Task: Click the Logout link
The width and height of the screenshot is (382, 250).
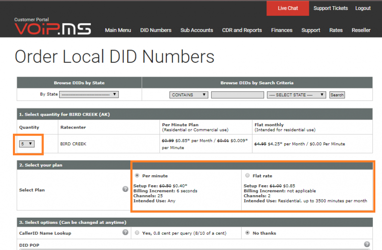Action: click(x=363, y=8)
